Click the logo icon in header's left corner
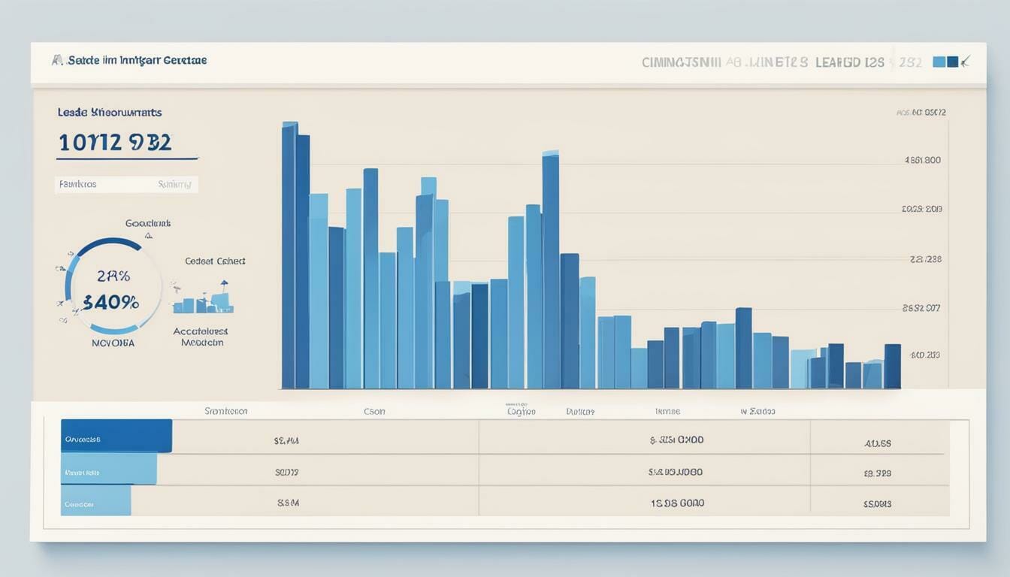Image resolution: width=1010 pixels, height=577 pixels. pyautogui.click(x=57, y=60)
